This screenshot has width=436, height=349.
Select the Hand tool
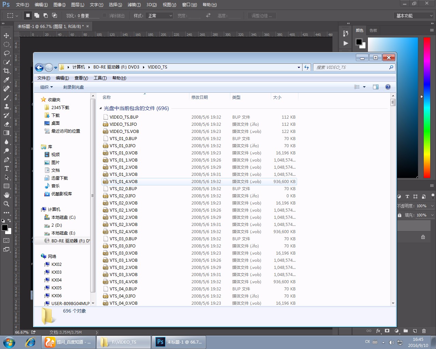tap(6, 195)
